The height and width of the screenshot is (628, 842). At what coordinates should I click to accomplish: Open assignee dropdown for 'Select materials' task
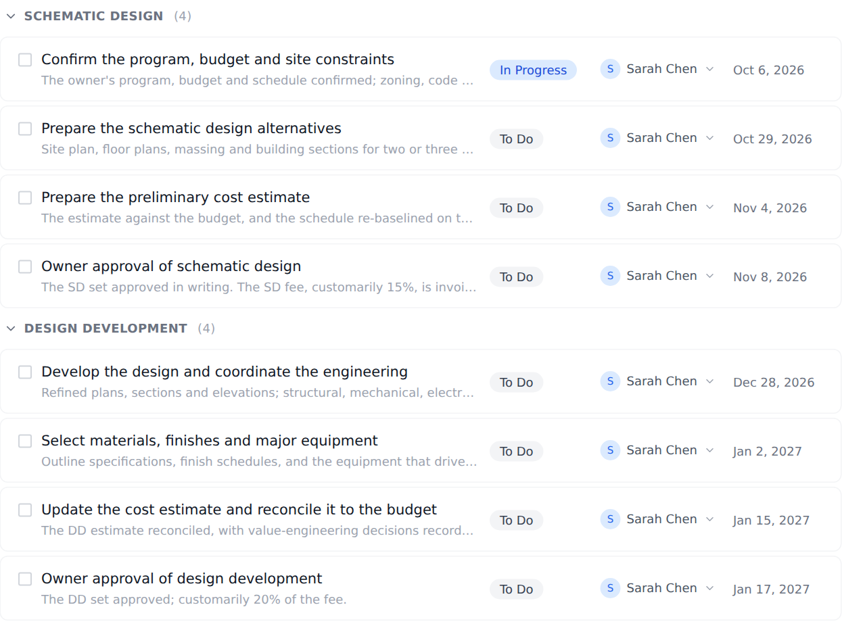click(x=709, y=450)
